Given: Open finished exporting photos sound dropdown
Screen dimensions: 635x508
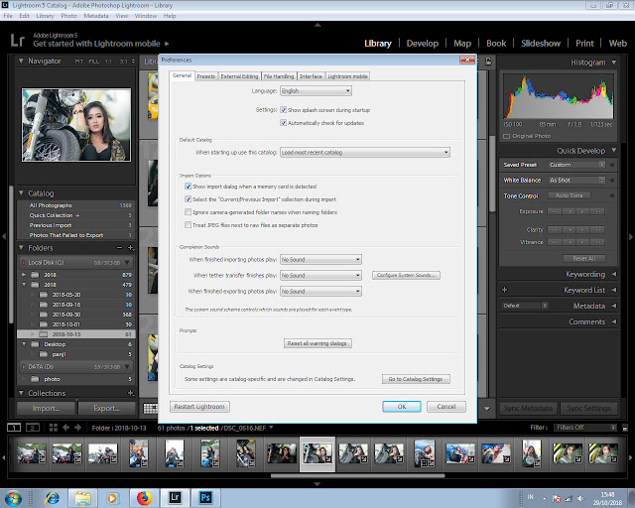Looking at the screenshot, I should click(320, 291).
